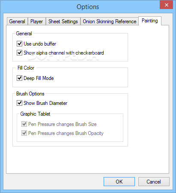176x193 pixels.
Task: Click the Graphic Tablet group heading
Action: tap(35, 114)
